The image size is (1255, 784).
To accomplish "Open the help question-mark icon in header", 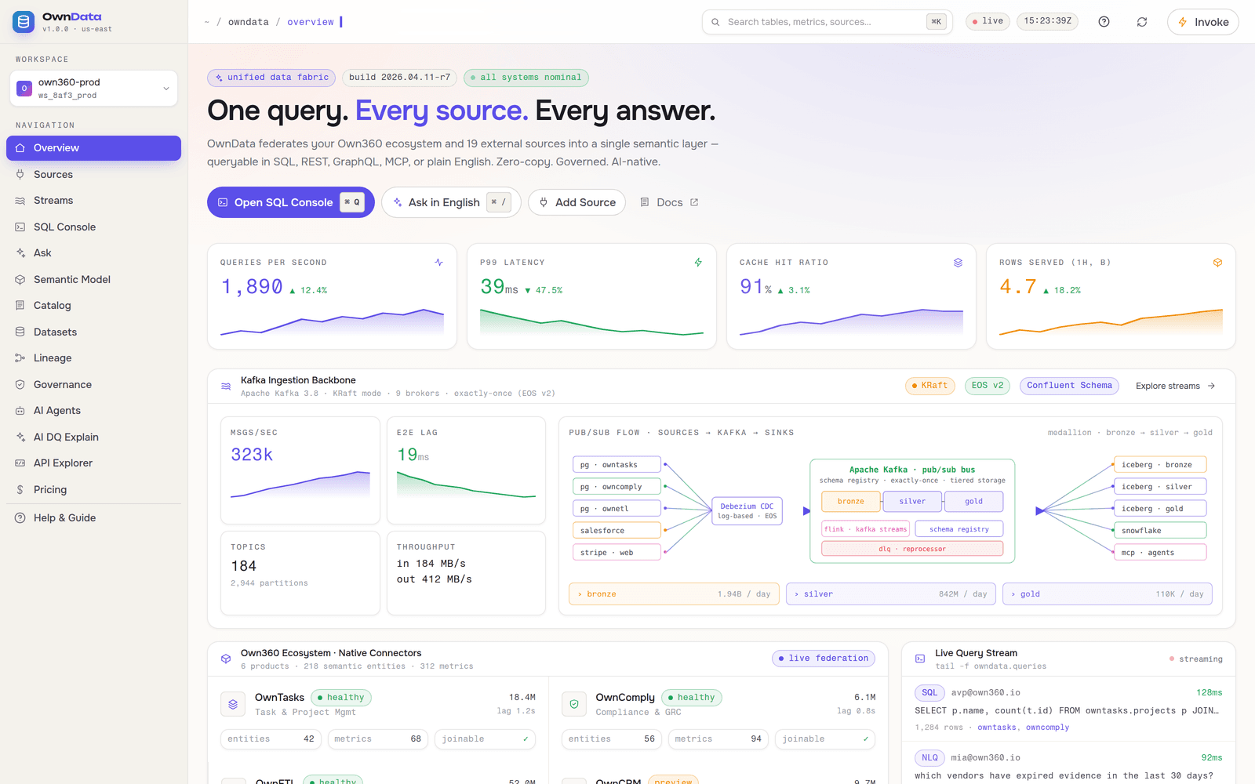I will click(x=1104, y=22).
